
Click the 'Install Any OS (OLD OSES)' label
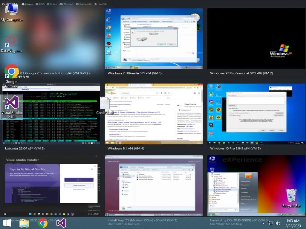click(x=239, y=220)
